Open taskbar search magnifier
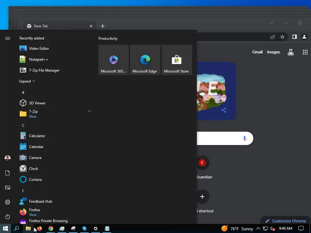 [x=17, y=228]
